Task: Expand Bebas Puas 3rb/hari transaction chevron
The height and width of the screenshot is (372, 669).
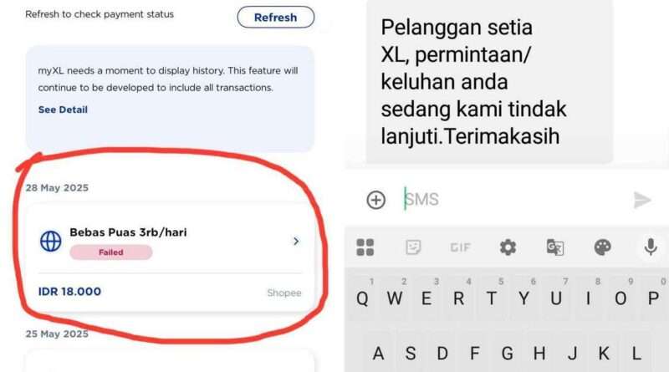Action: click(296, 242)
